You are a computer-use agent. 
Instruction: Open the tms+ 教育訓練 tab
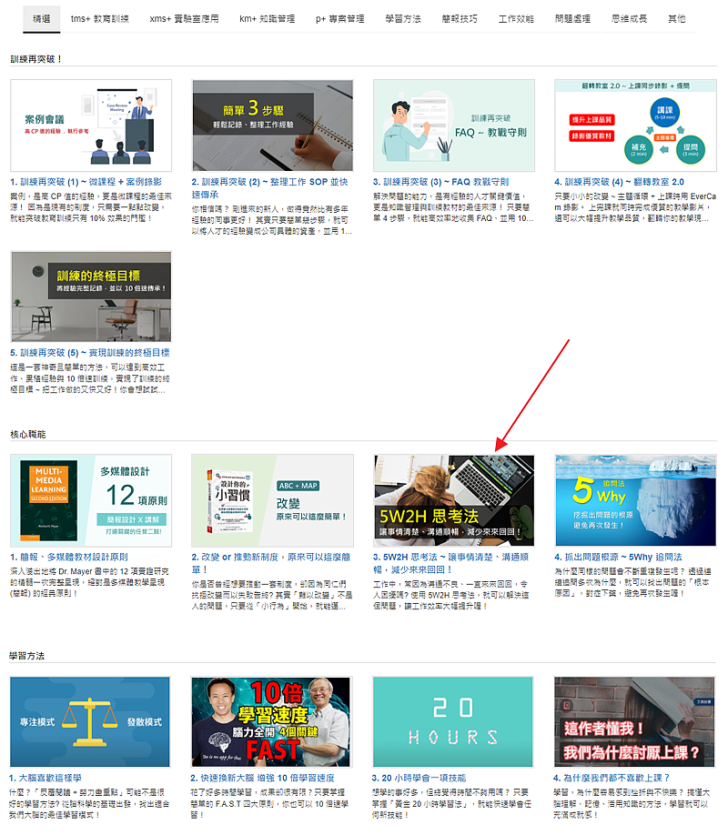pyautogui.click(x=100, y=18)
